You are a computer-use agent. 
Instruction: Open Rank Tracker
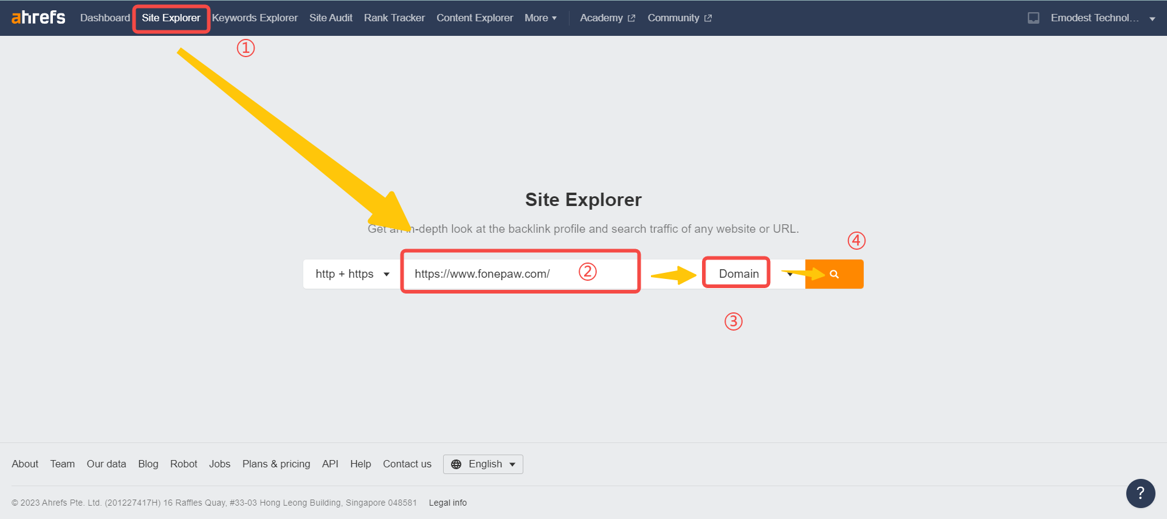point(394,18)
